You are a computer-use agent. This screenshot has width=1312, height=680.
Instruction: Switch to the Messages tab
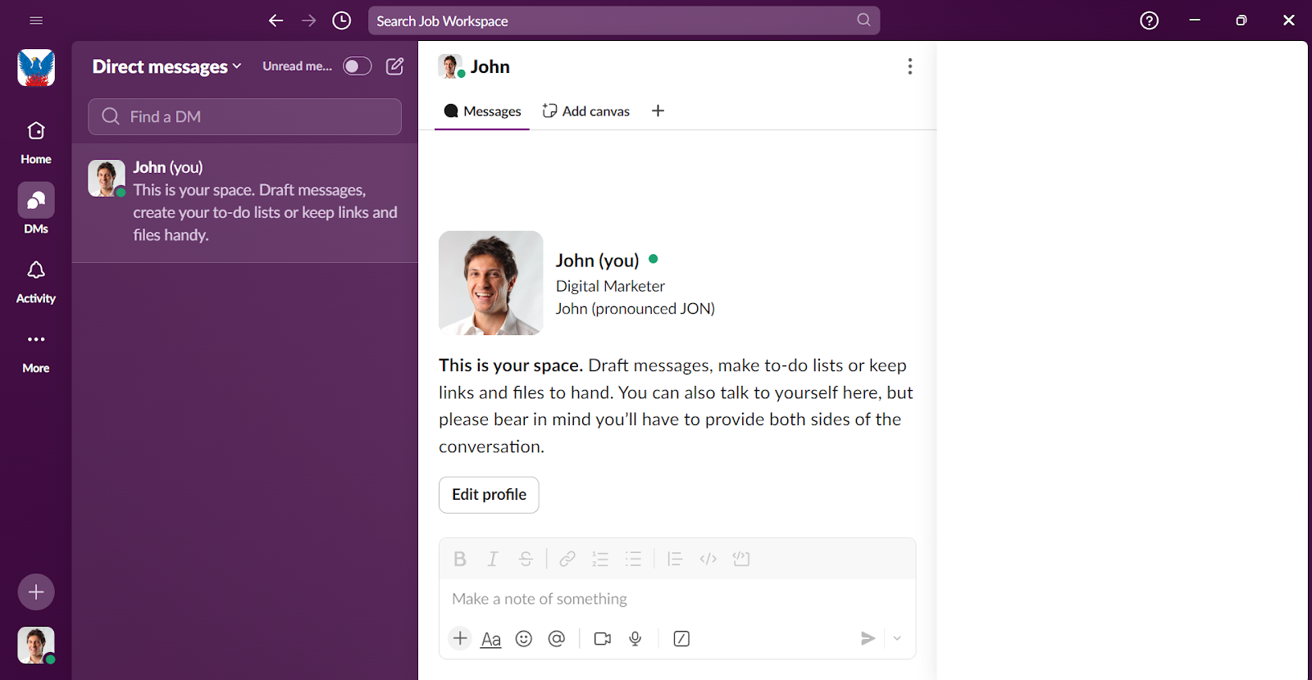click(x=482, y=111)
